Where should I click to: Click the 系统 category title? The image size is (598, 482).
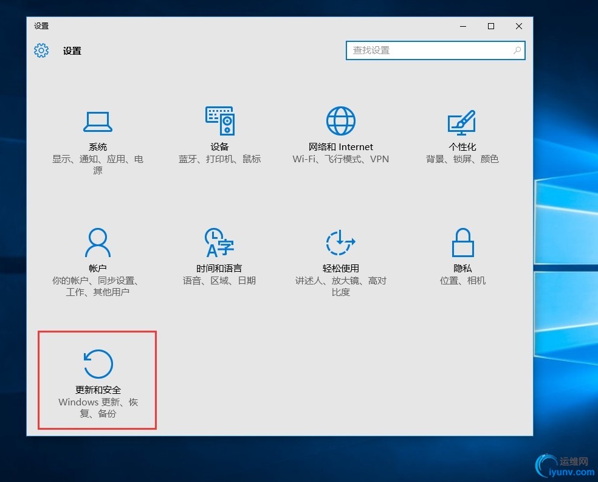[x=98, y=147]
